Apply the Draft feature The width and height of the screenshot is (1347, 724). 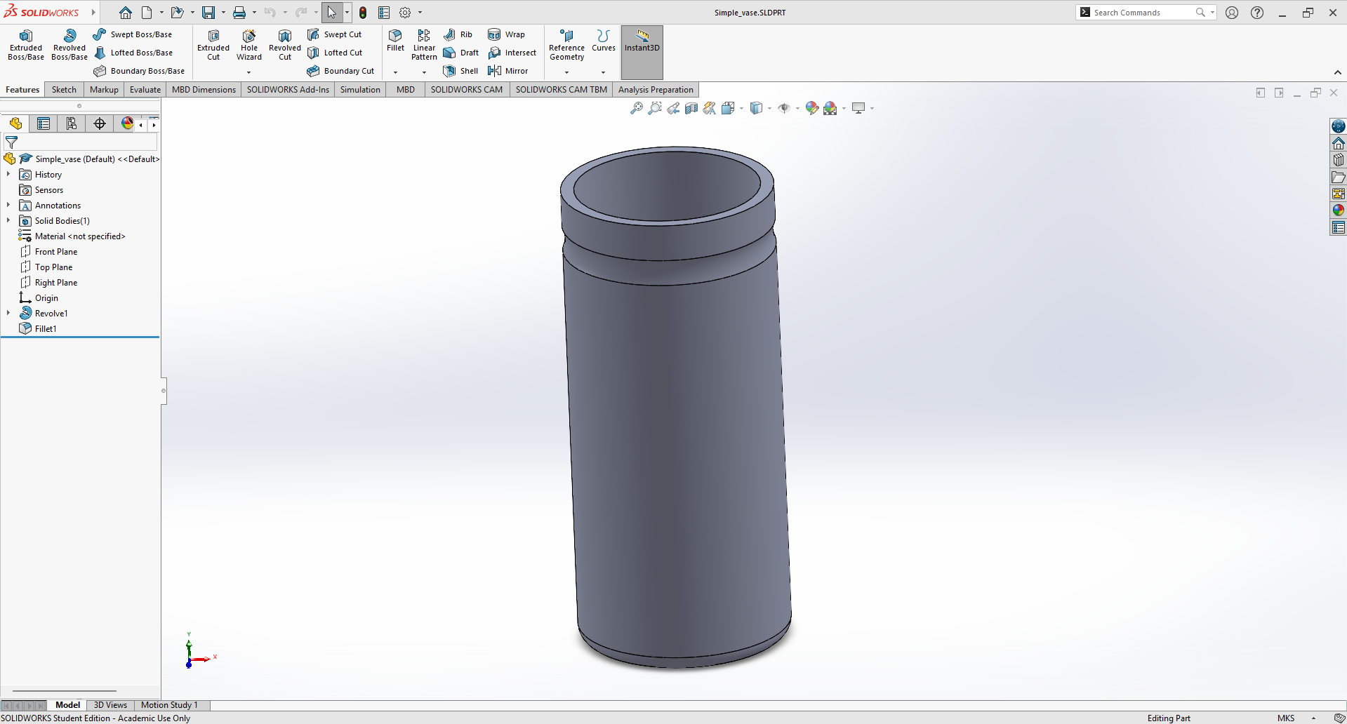pos(460,53)
